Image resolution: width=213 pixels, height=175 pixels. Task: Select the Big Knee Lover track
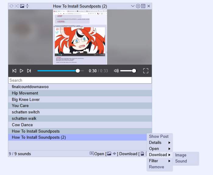coord(80,99)
